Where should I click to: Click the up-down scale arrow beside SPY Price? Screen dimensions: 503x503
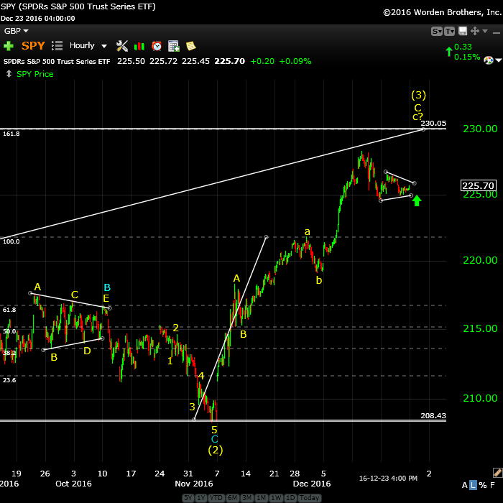pos(9,74)
